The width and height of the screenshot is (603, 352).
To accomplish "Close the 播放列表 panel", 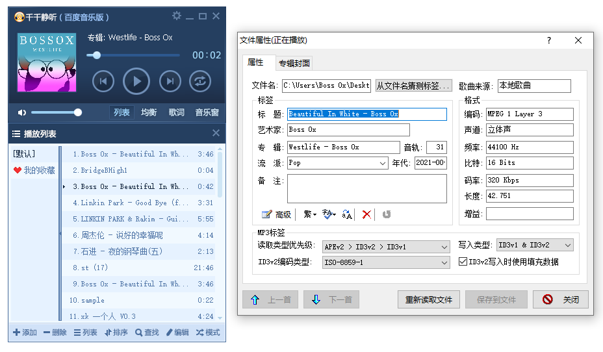I will click(216, 133).
